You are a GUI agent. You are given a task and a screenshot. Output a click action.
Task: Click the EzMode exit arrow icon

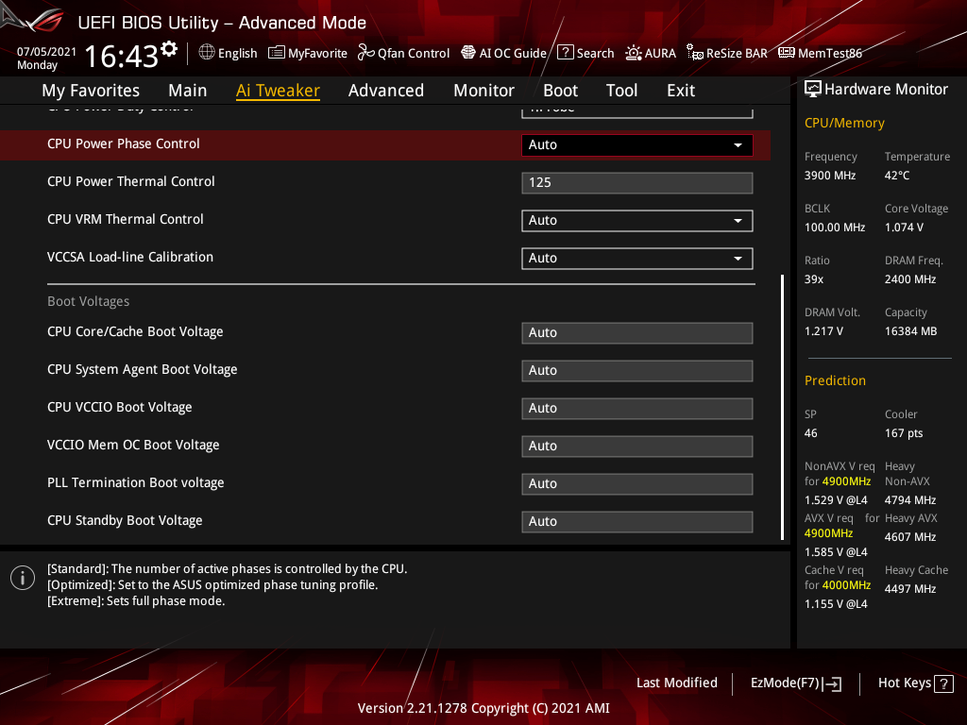[833, 683]
